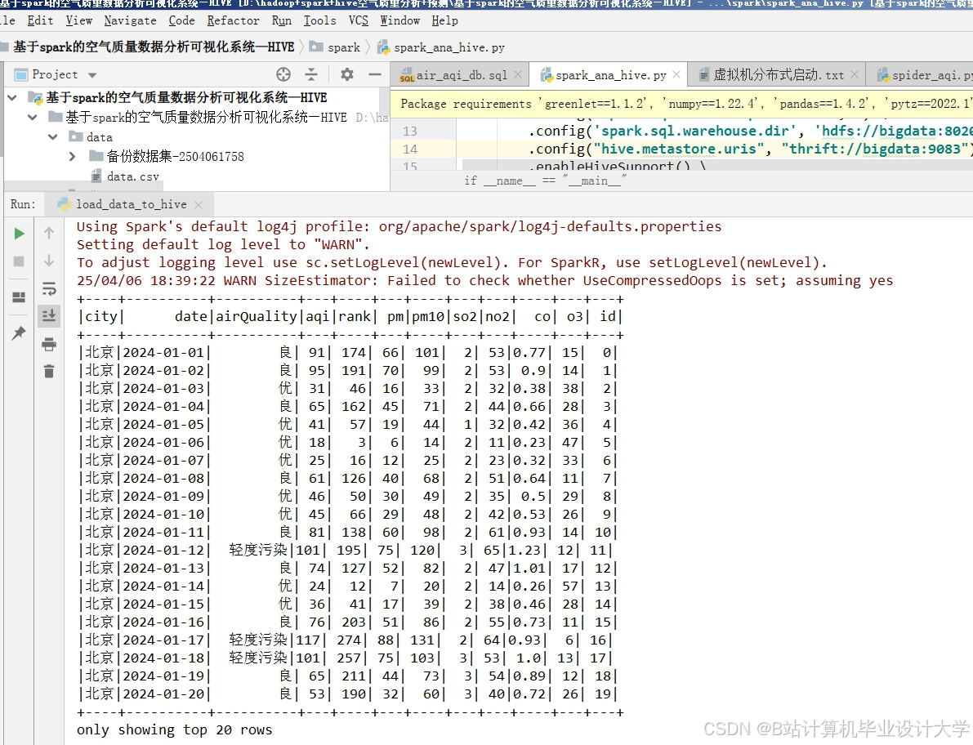Stop the running process square icon
This screenshot has height=745, width=973.
pos(20,261)
